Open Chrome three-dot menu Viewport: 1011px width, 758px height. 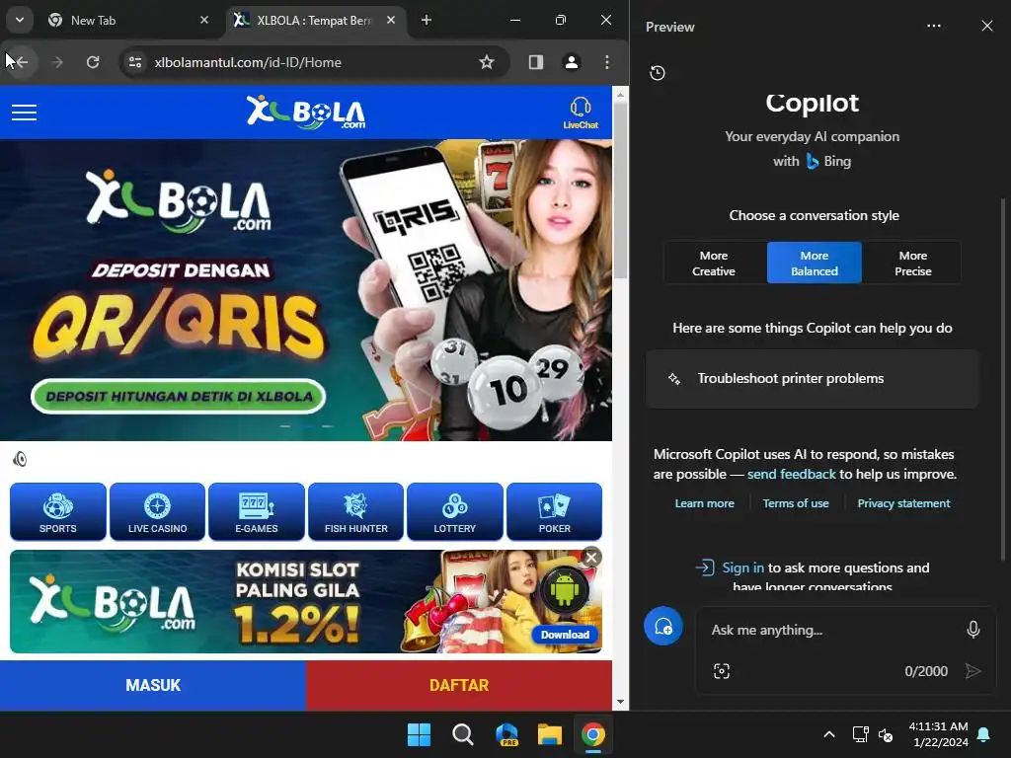tap(607, 62)
